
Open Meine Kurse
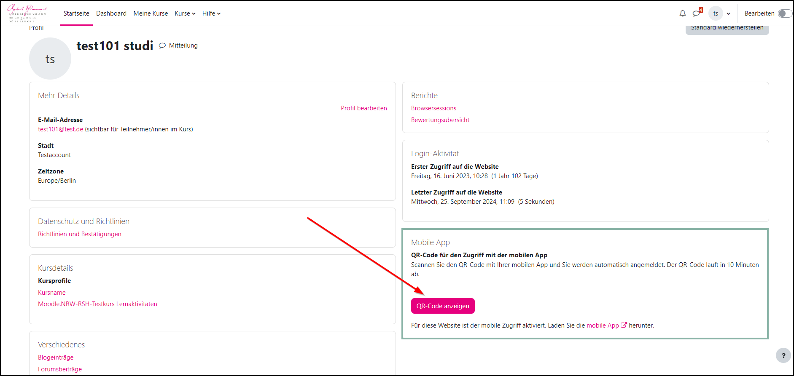(151, 13)
